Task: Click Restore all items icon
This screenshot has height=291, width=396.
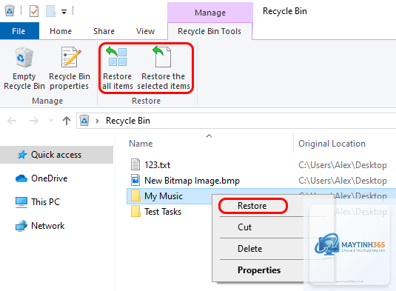Action: pos(117,56)
